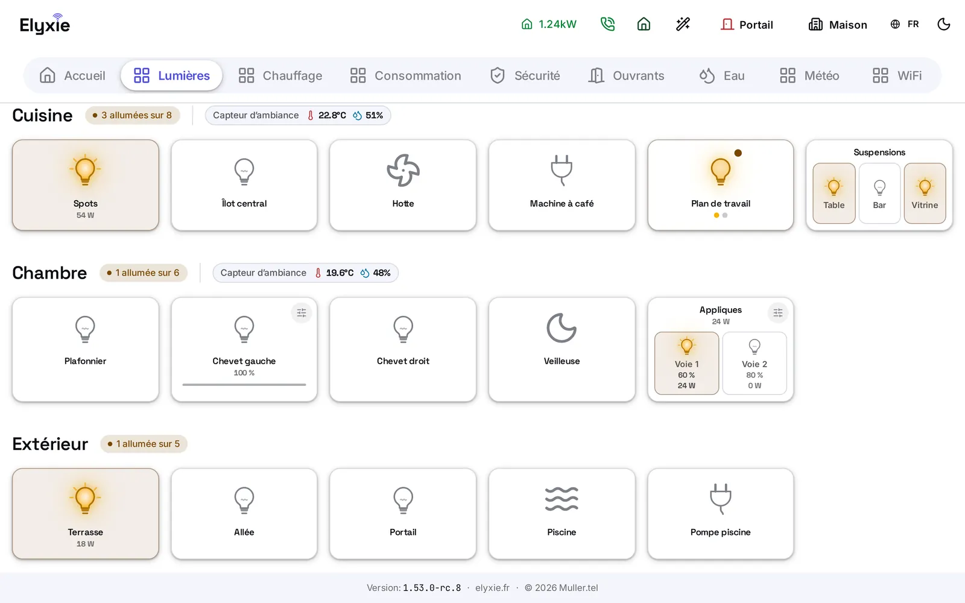Screen dimensions: 965x603
Task: Open the Consommation tab
Action: click(405, 75)
